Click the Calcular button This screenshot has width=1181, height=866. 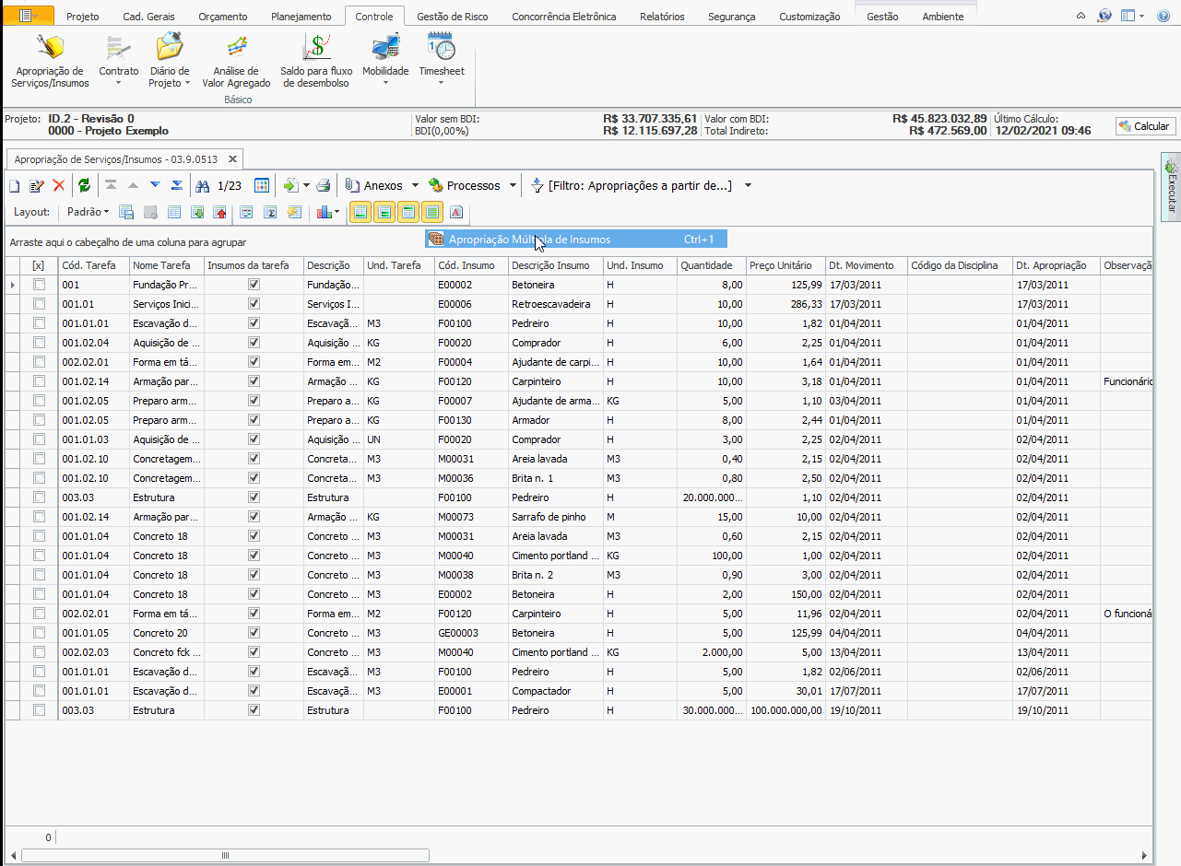coord(1146,126)
